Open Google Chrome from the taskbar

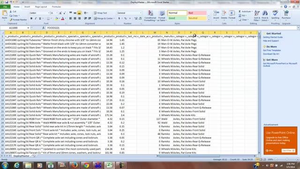point(86,165)
